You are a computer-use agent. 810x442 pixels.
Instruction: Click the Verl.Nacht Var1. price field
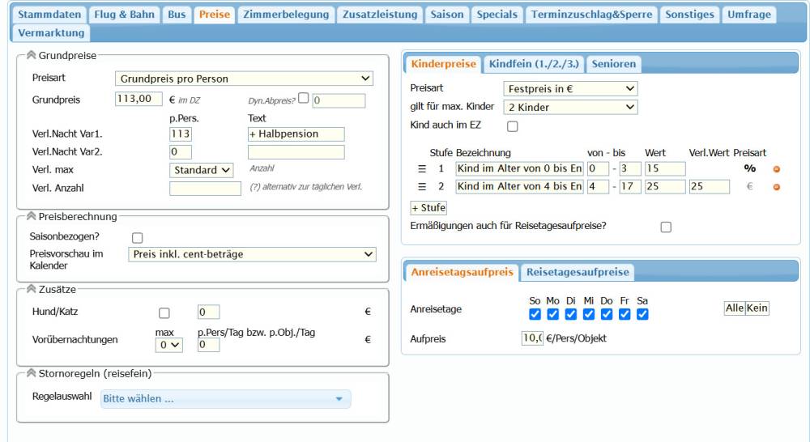pos(181,134)
